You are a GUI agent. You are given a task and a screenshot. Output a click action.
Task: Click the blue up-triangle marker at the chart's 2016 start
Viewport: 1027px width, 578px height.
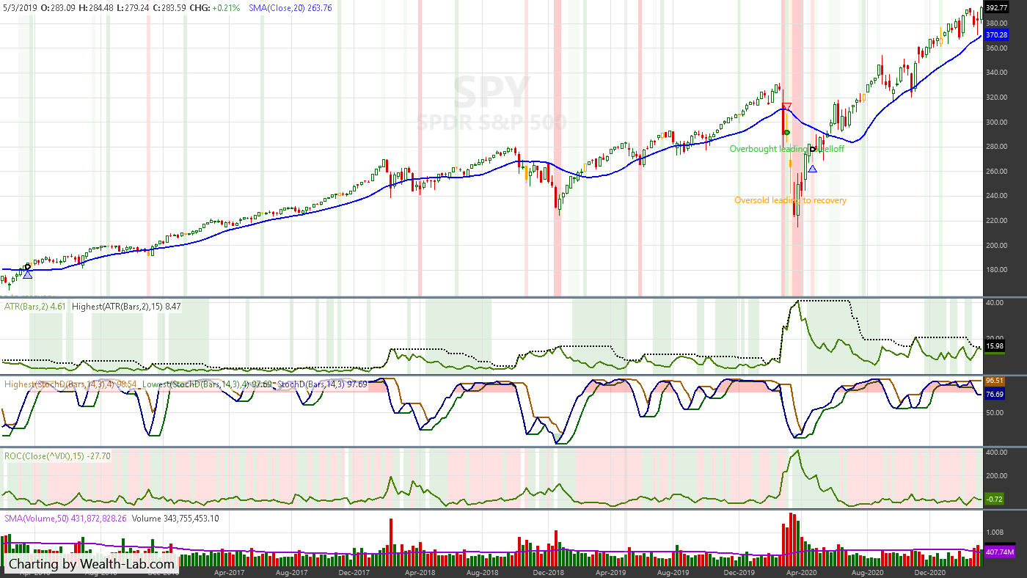coord(27,274)
